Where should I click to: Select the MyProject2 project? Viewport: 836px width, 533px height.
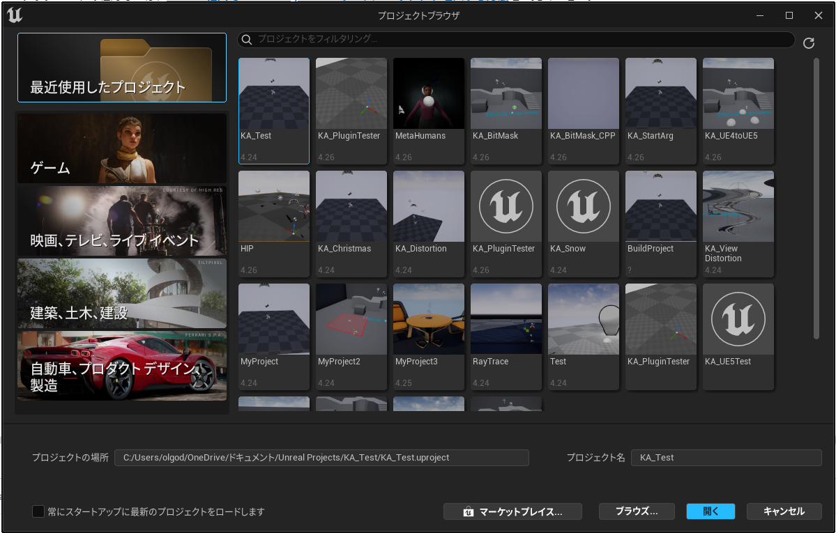coord(351,337)
